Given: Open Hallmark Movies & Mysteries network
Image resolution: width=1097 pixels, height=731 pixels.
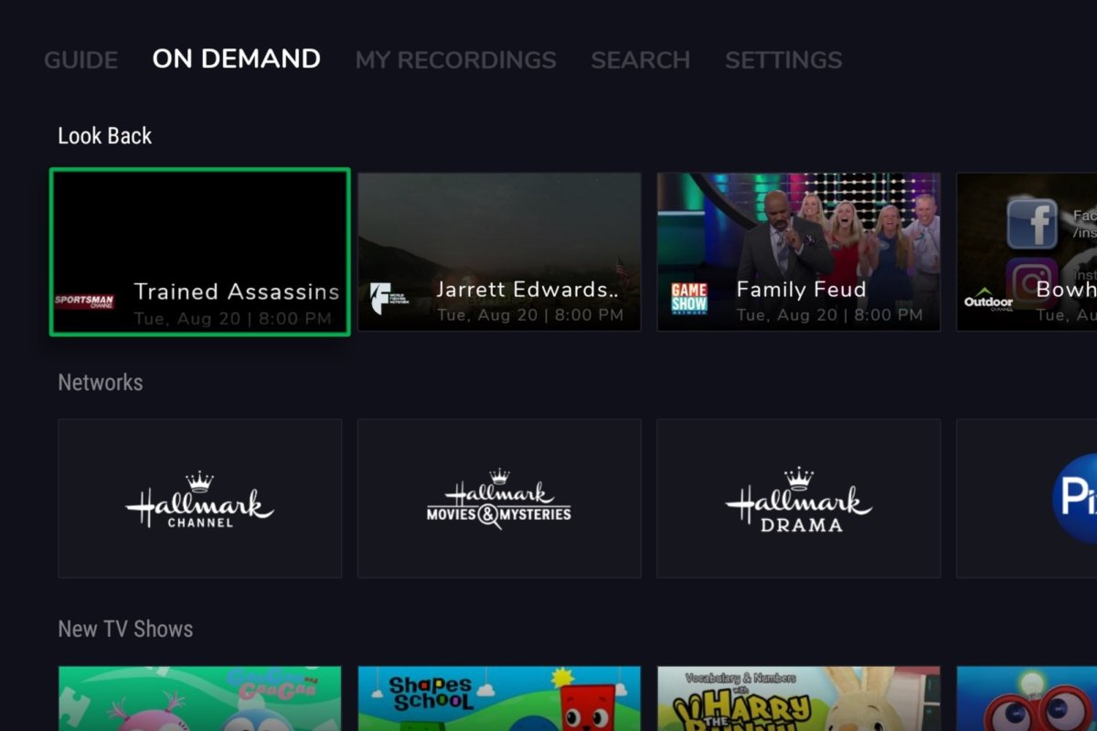Looking at the screenshot, I should (x=499, y=499).
